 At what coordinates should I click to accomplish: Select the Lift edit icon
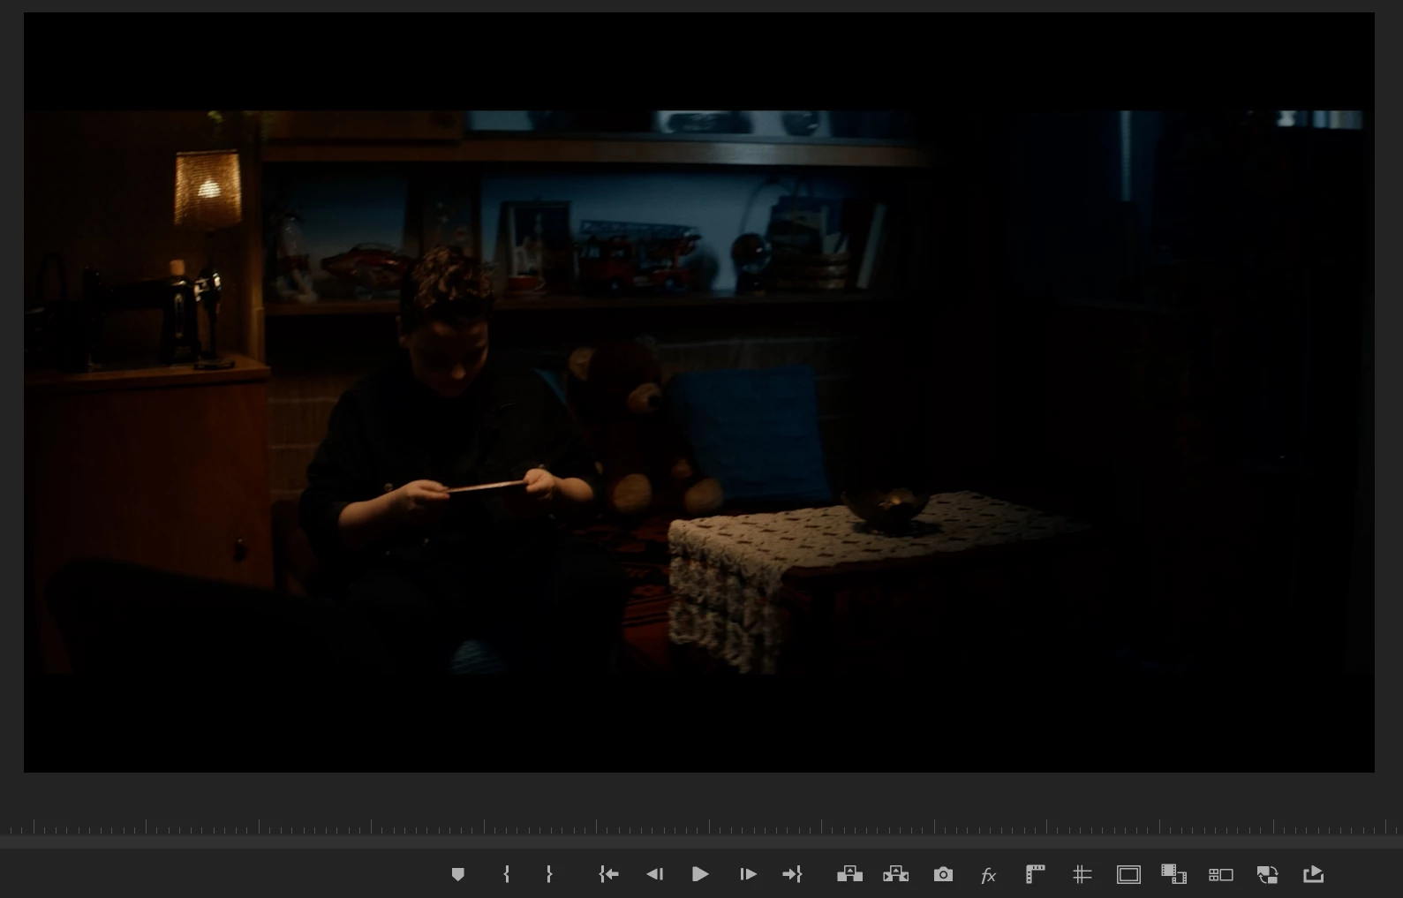[849, 874]
